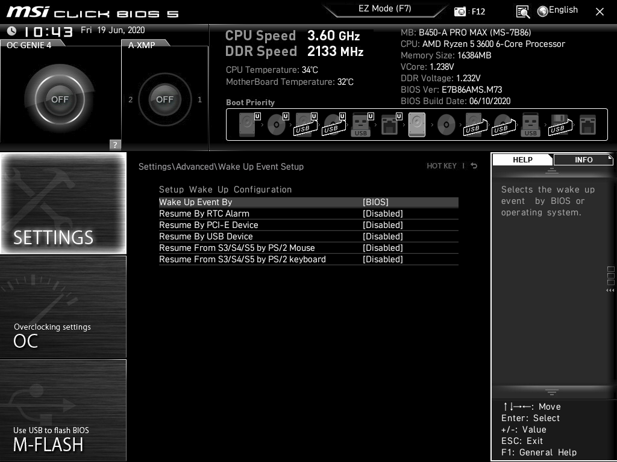The height and width of the screenshot is (462, 617).
Task: Select the Resume By RTC Alarm label
Action: (x=204, y=214)
